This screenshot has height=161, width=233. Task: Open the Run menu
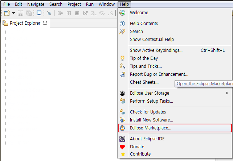coord(90,4)
